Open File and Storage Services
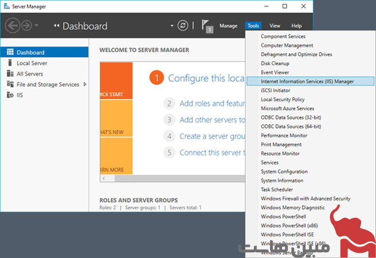Image resolution: width=376 pixels, height=258 pixels. (48, 84)
